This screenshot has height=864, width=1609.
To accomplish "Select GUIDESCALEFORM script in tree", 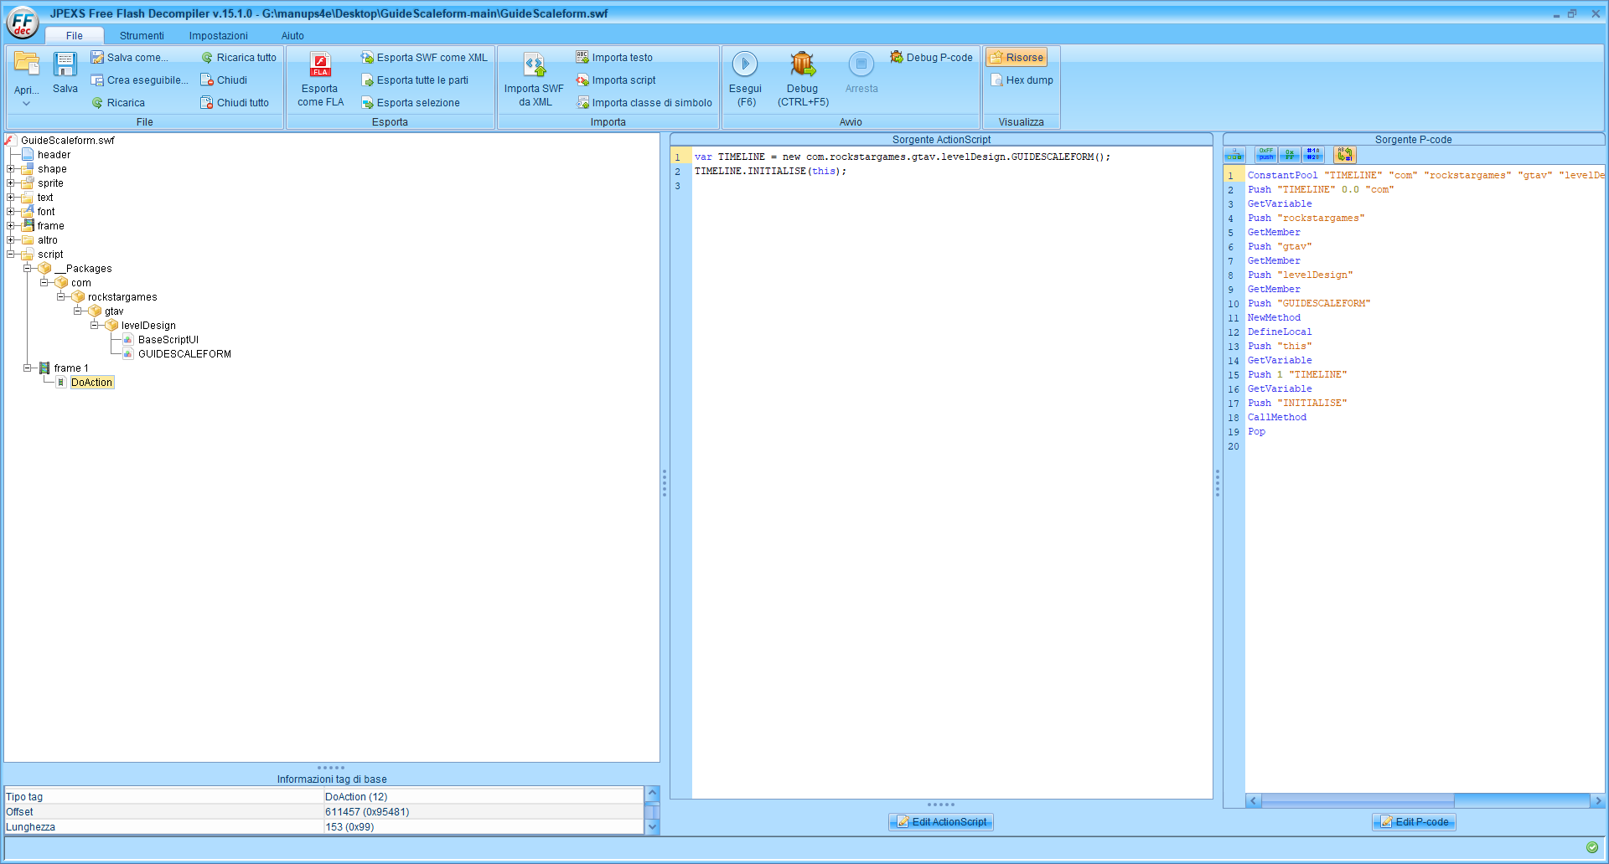I will coord(184,354).
